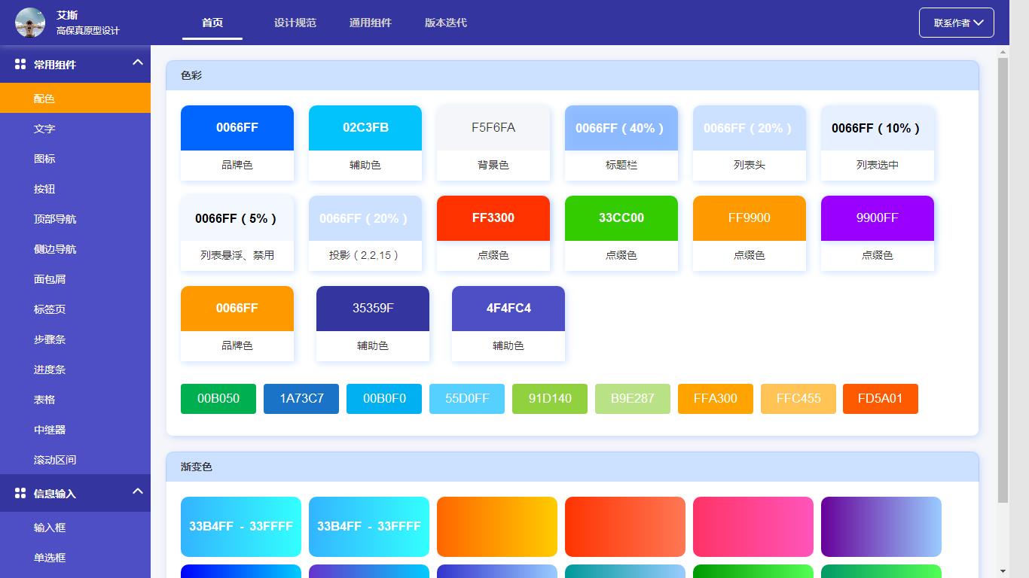Open the 设计规范 tab

coord(295,23)
